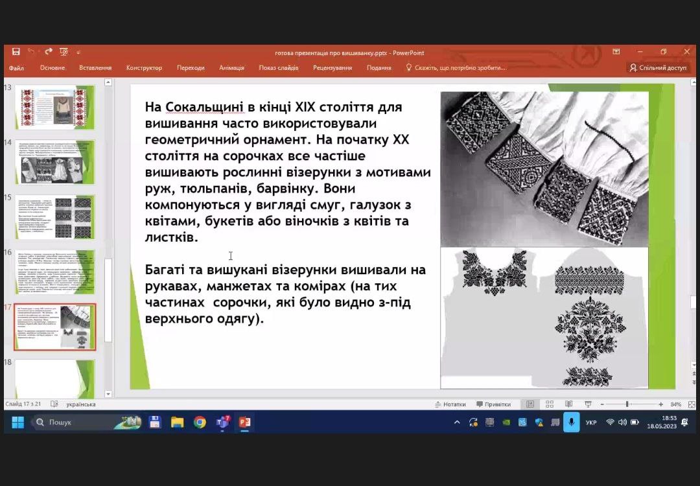700x486 pixels.
Task: Fit slide to current window icon
Action: 692,404
